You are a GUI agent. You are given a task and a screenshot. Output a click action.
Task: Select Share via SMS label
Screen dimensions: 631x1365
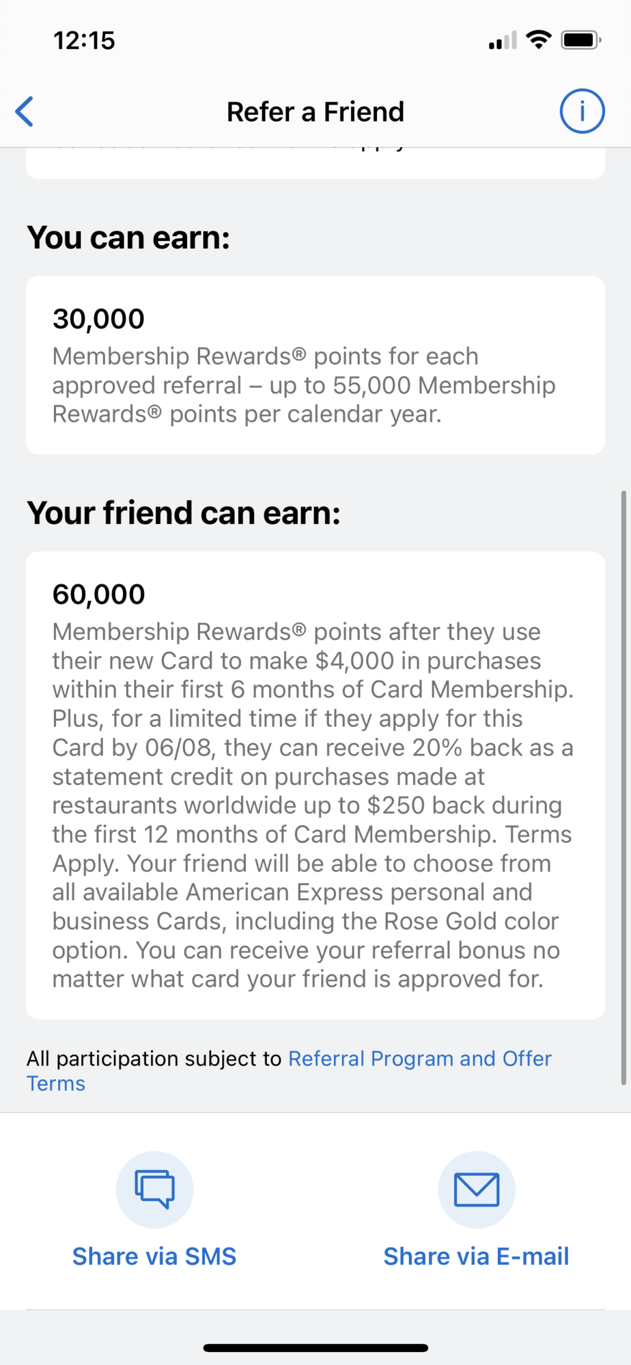(x=154, y=1256)
